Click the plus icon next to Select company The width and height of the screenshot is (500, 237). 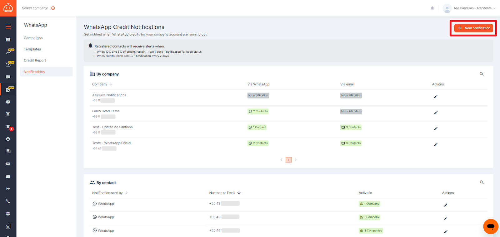[53, 8]
